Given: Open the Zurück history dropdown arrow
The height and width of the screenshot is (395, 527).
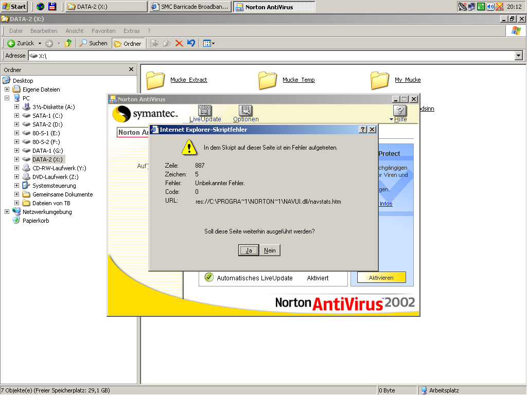Looking at the screenshot, I should pyautogui.click(x=40, y=43).
